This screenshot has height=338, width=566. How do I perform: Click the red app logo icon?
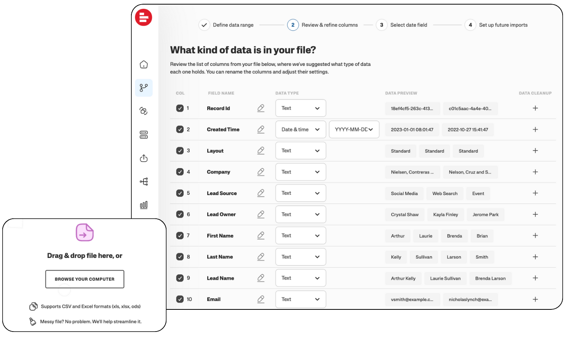[144, 18]
